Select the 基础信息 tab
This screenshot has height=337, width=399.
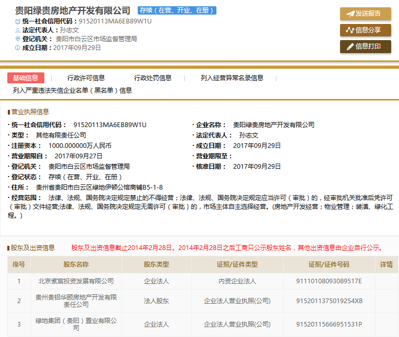coord(26,78)
